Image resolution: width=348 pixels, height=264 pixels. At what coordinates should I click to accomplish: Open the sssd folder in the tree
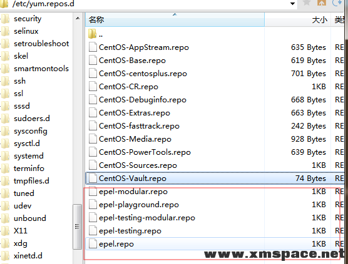pyautogui.click(x=21, y=106)
